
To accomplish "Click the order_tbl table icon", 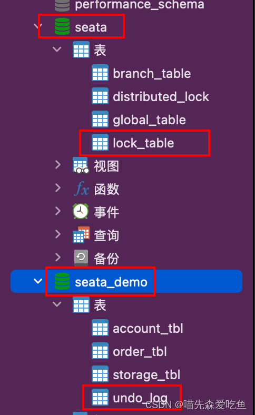I will click(x=100, y=351).
